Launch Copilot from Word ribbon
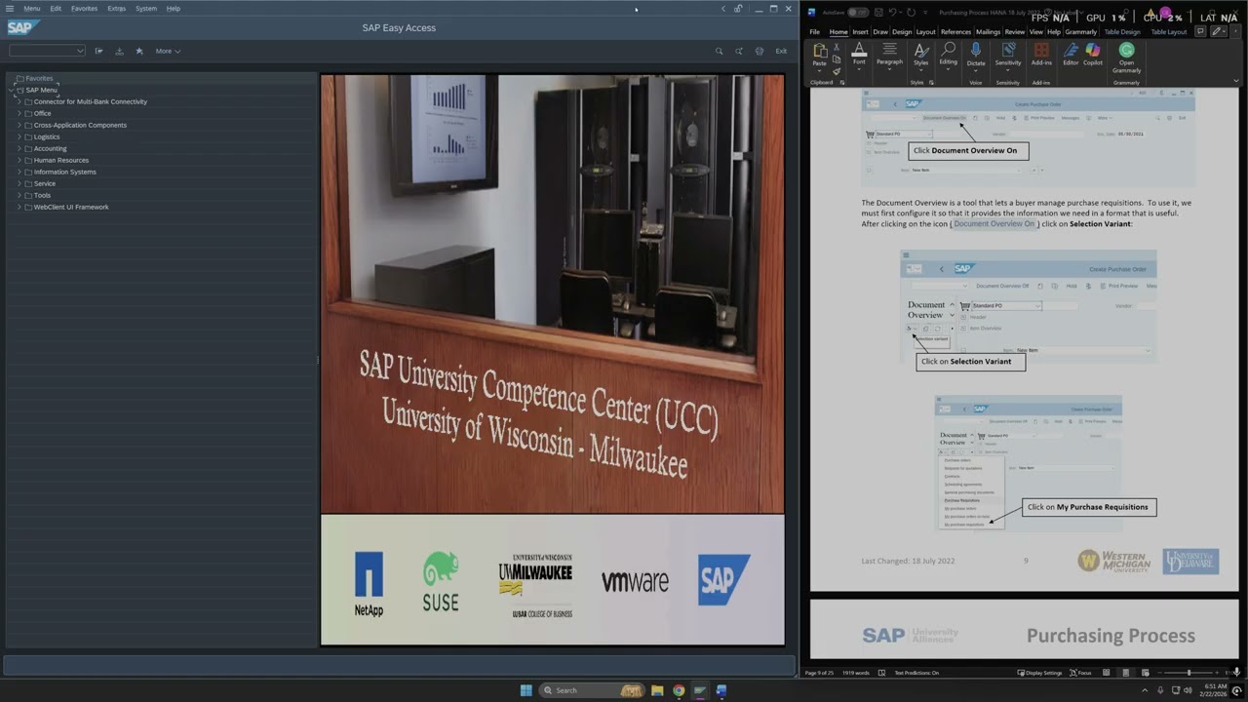Screen dimensions: 1248x702 (x=1093, y=55)
